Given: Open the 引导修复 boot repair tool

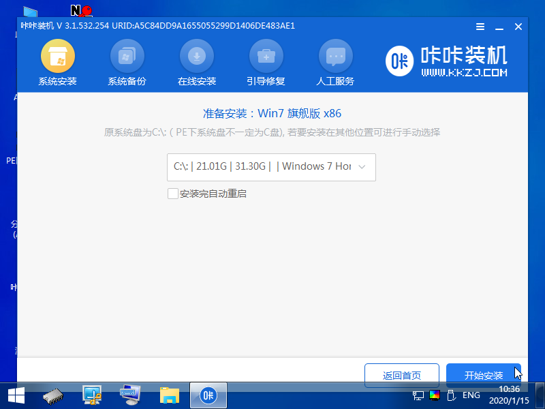Looking at the screenshot, I should [x=266, y=61].
